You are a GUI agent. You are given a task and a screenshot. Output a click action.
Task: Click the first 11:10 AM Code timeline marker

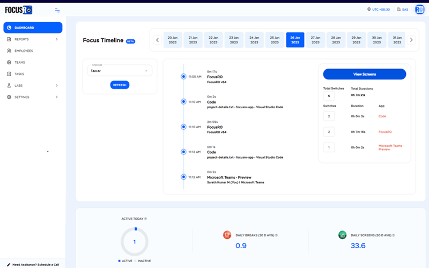pyautogui.click(x=183, y=102)
